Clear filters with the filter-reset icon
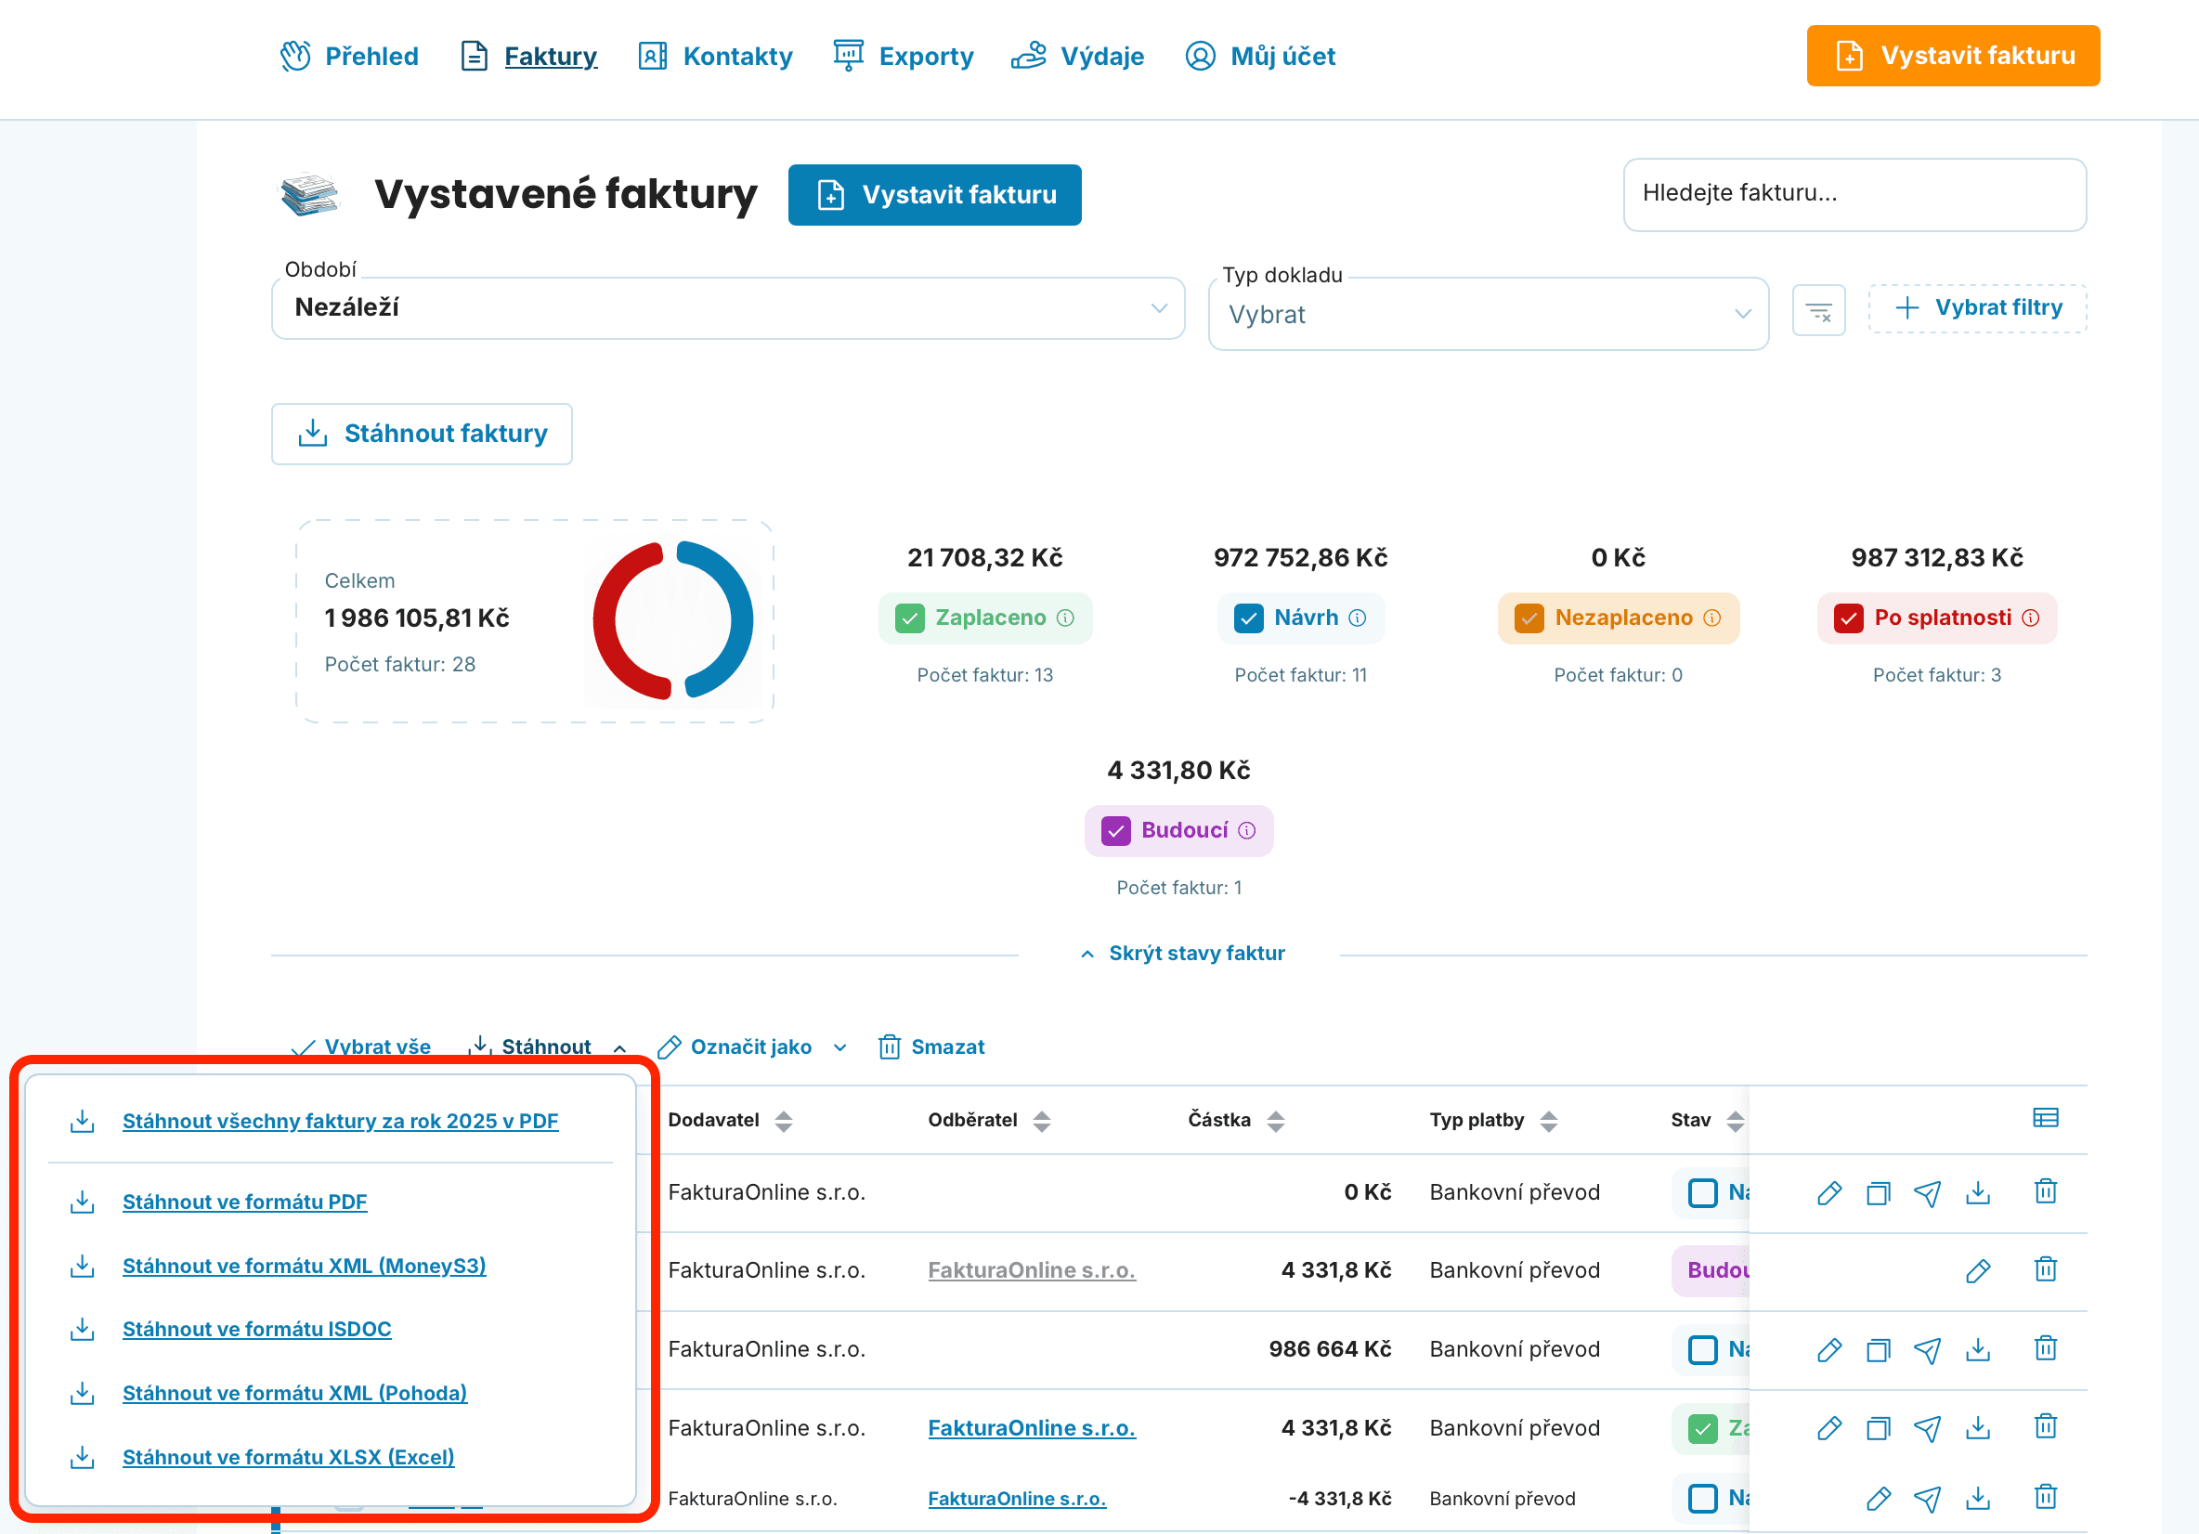 (1818, 310)
